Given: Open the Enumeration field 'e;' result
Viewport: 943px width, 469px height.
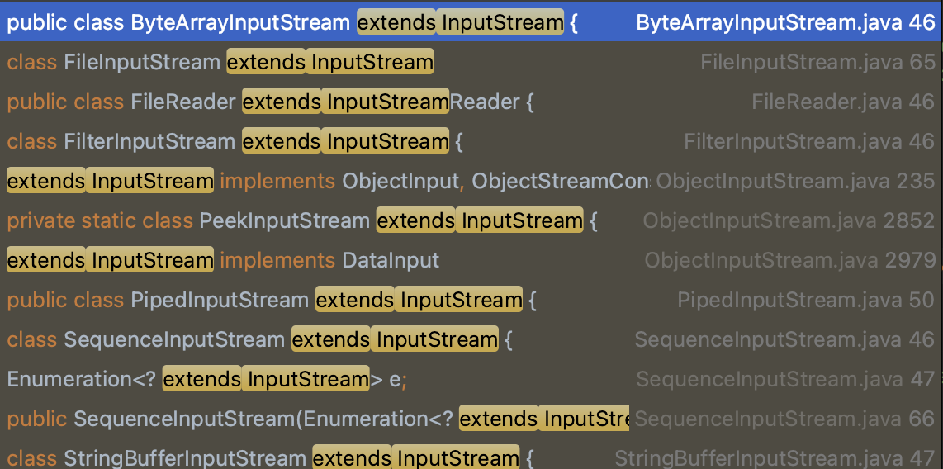Looking at the screenshot, I should [x=207, y=379].
